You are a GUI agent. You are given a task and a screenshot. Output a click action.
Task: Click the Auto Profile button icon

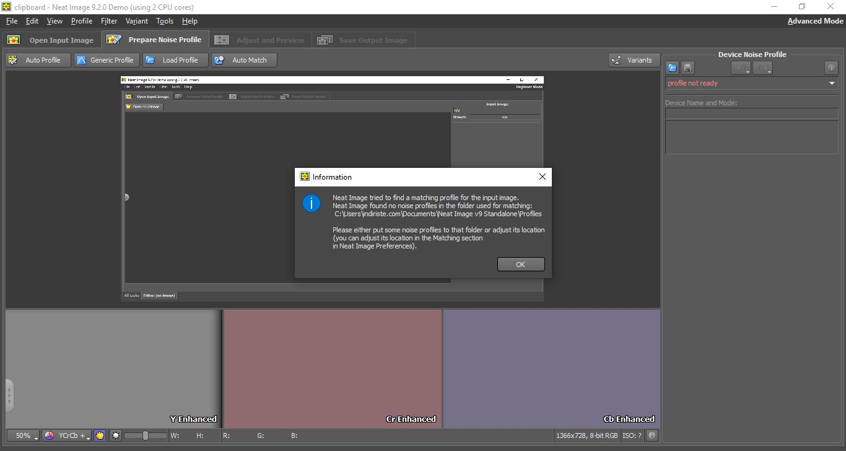pos(13,60)
